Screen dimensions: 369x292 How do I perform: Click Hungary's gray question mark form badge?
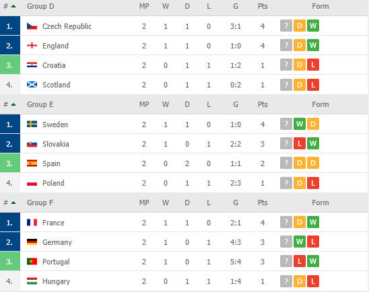(x=286, y=281)
